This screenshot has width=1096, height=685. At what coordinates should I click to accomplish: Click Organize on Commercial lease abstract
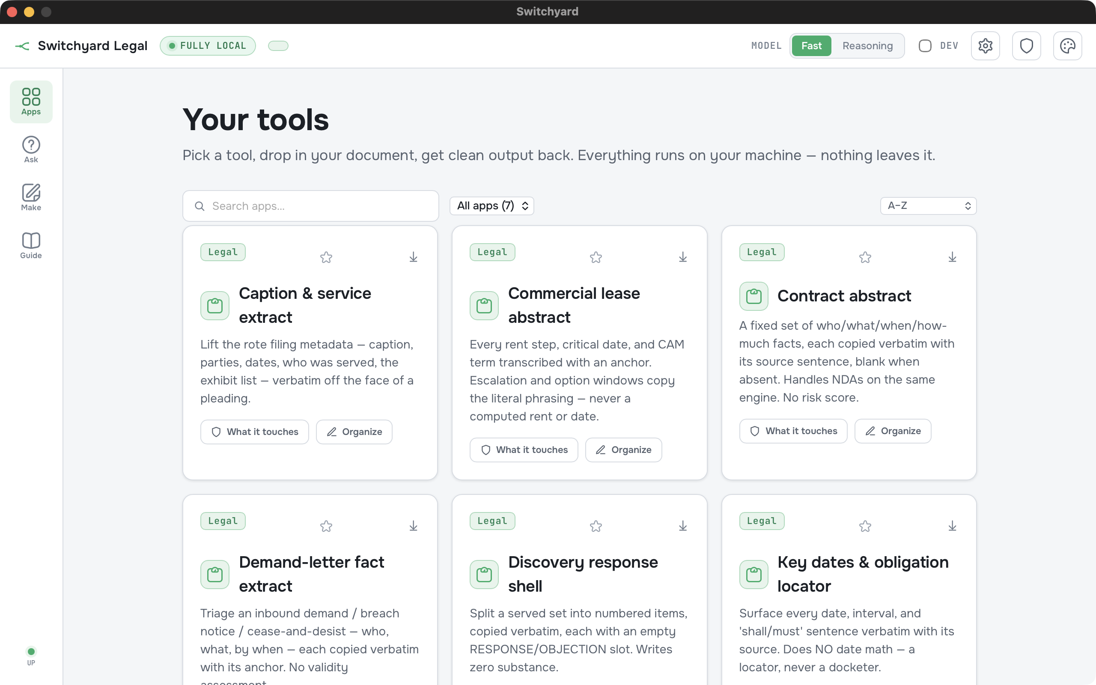click(x=624, y=450)
